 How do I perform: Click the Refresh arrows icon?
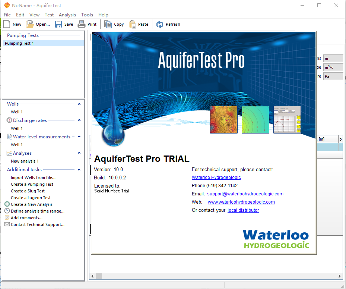[x=160, y=24]
